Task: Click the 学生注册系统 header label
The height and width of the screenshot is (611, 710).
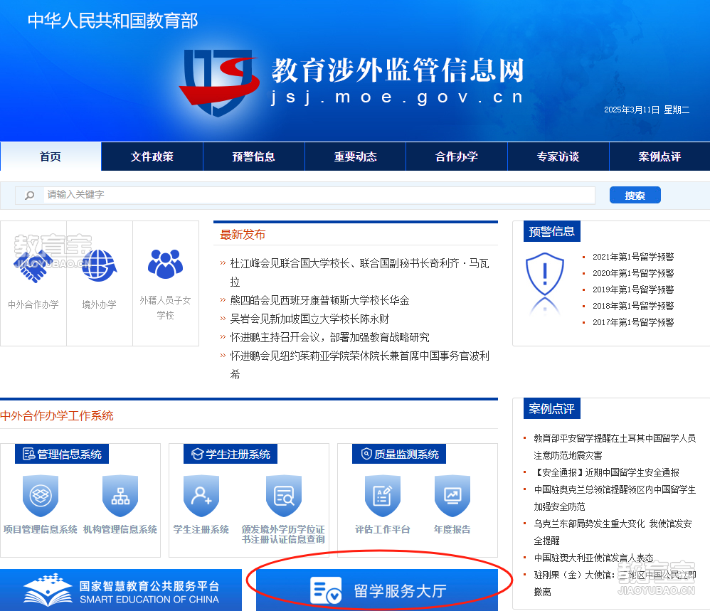Action: (231, 454)
